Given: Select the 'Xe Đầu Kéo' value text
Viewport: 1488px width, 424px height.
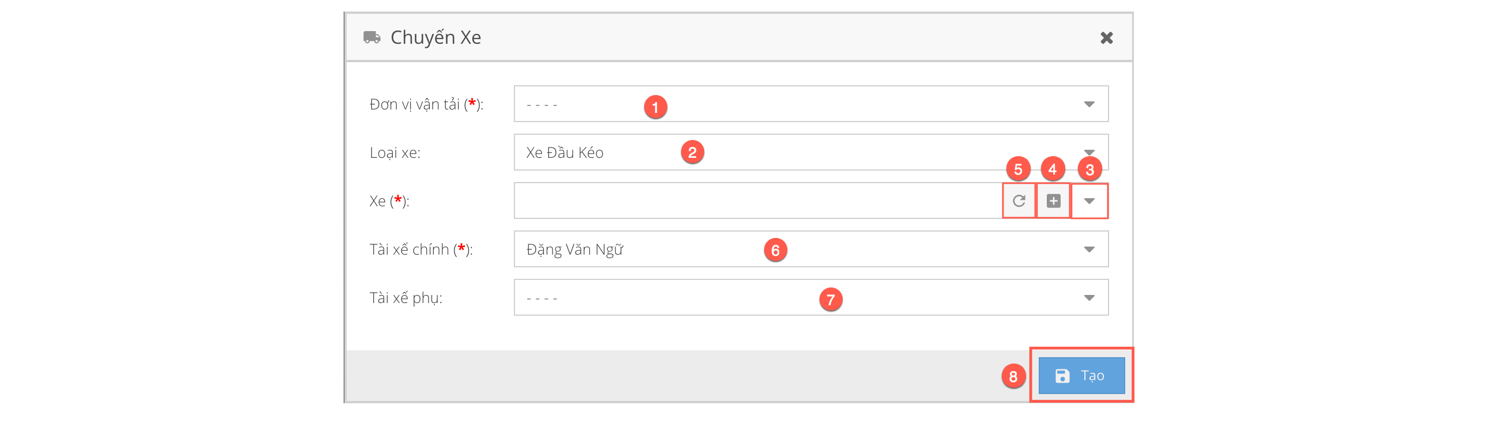Looking at the screenshot, I should (565, 152).
